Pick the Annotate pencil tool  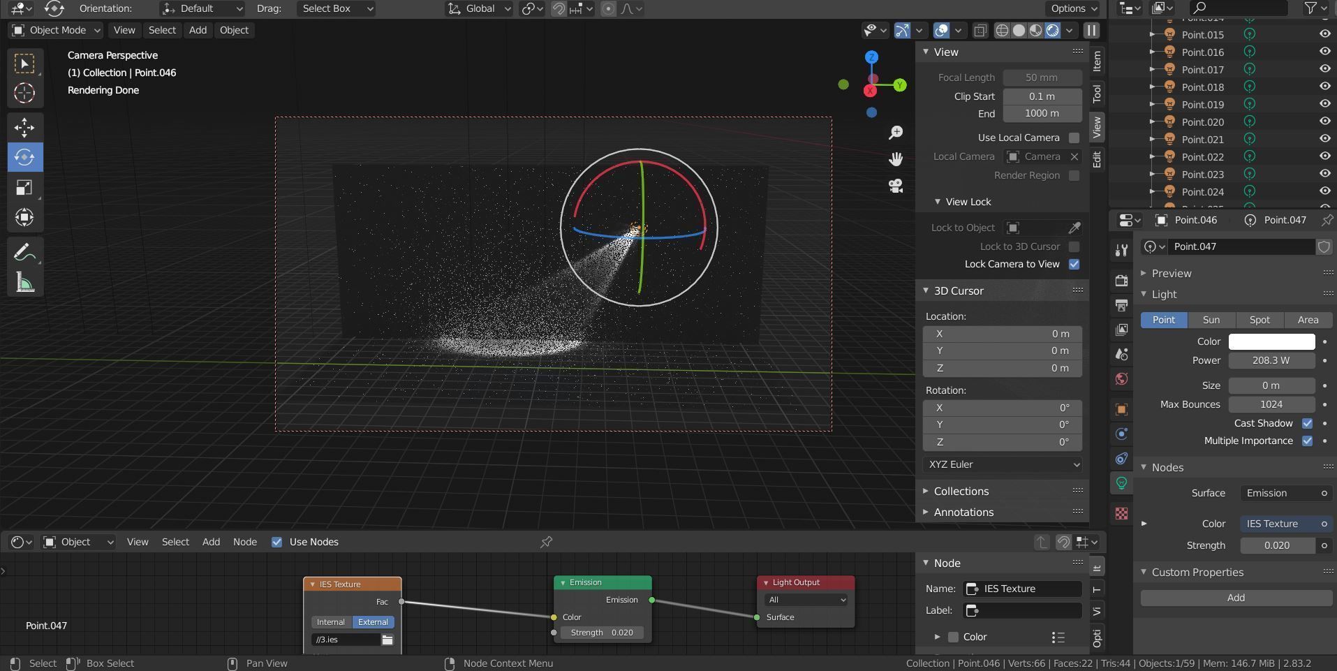(x=24, y=252)
